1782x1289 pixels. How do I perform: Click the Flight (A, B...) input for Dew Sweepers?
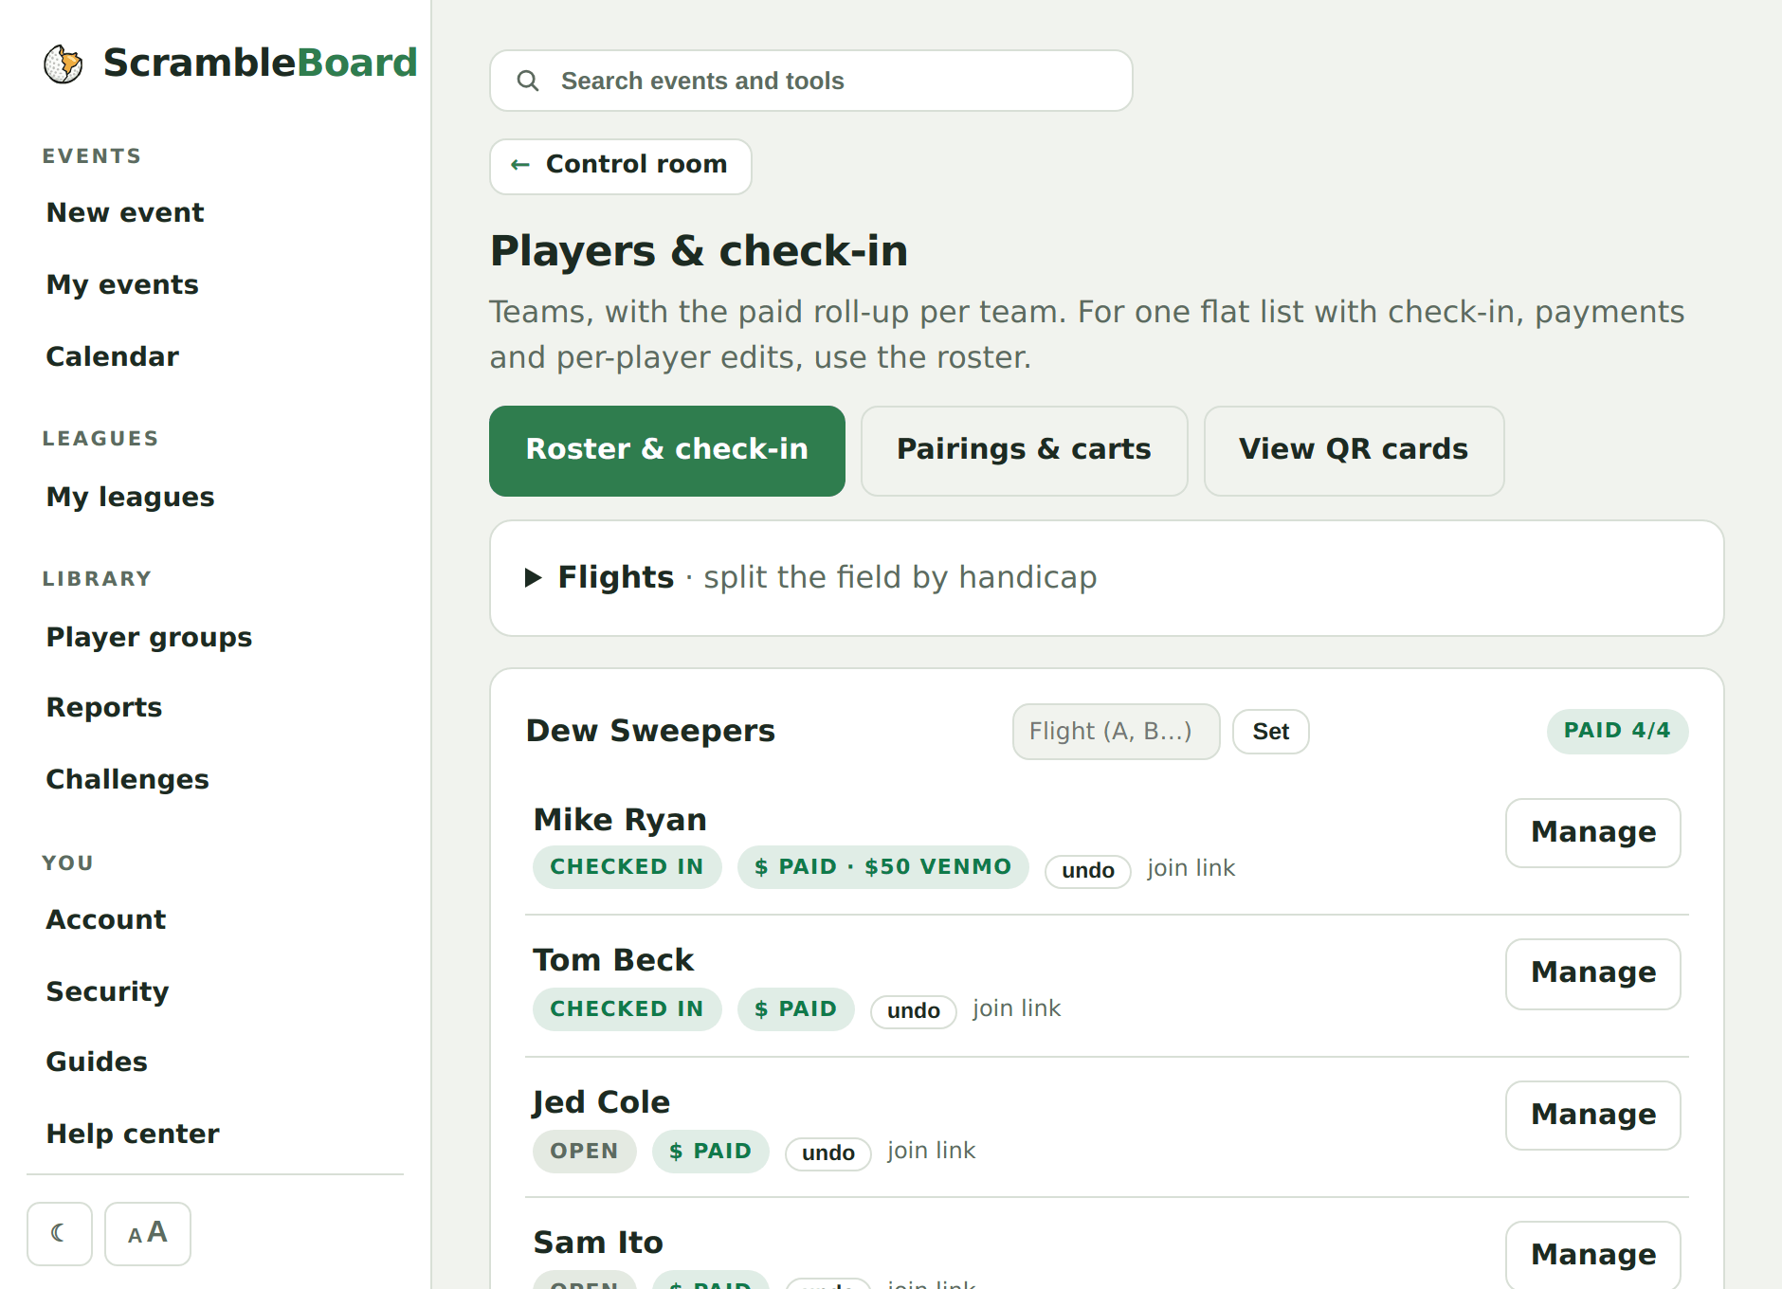[1117, 732]
